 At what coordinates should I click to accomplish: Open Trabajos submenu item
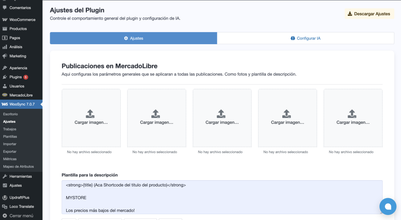click(x=10, y=129)
